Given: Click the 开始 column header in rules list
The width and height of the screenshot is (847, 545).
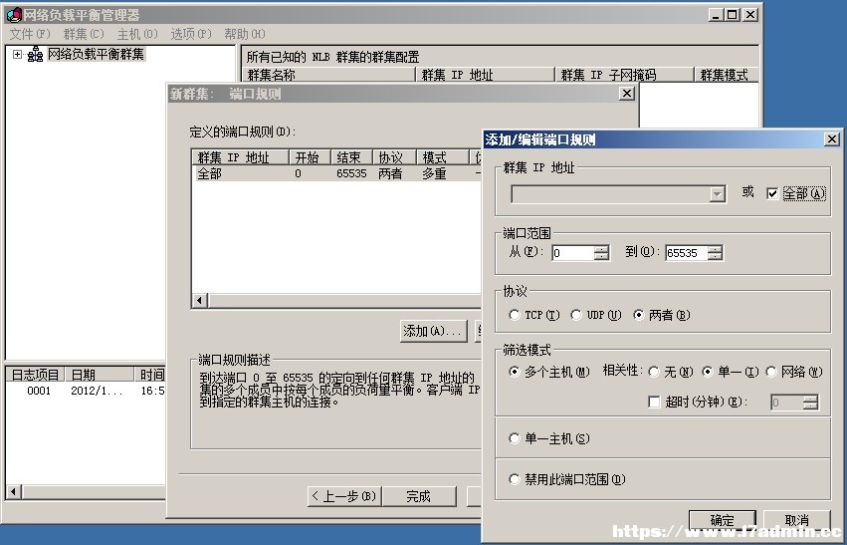Looking at the screenshot, I should (x=310, y=157).
